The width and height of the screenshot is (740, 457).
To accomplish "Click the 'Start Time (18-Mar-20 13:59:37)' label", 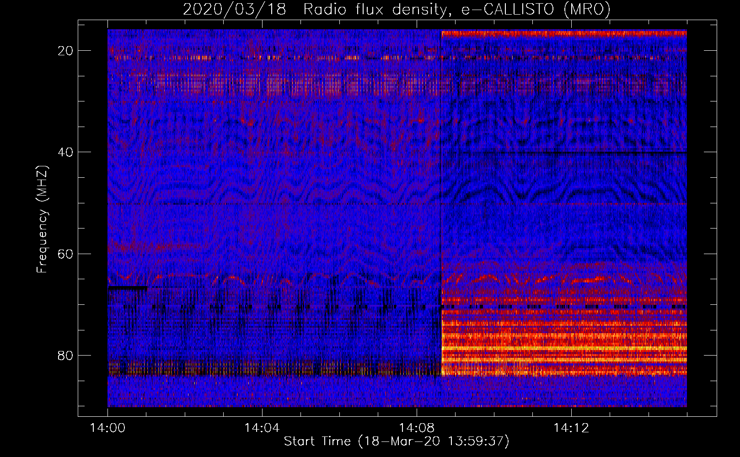I will coord(397,441).
